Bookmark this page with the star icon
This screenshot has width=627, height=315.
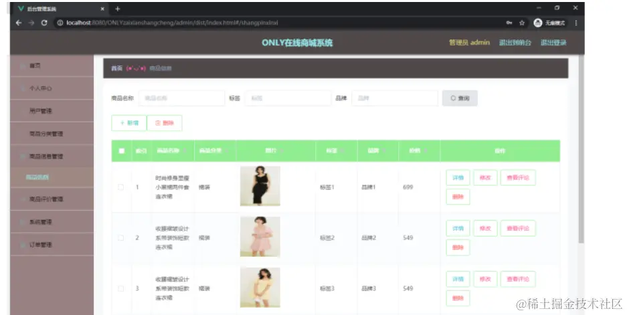(522, 23)
